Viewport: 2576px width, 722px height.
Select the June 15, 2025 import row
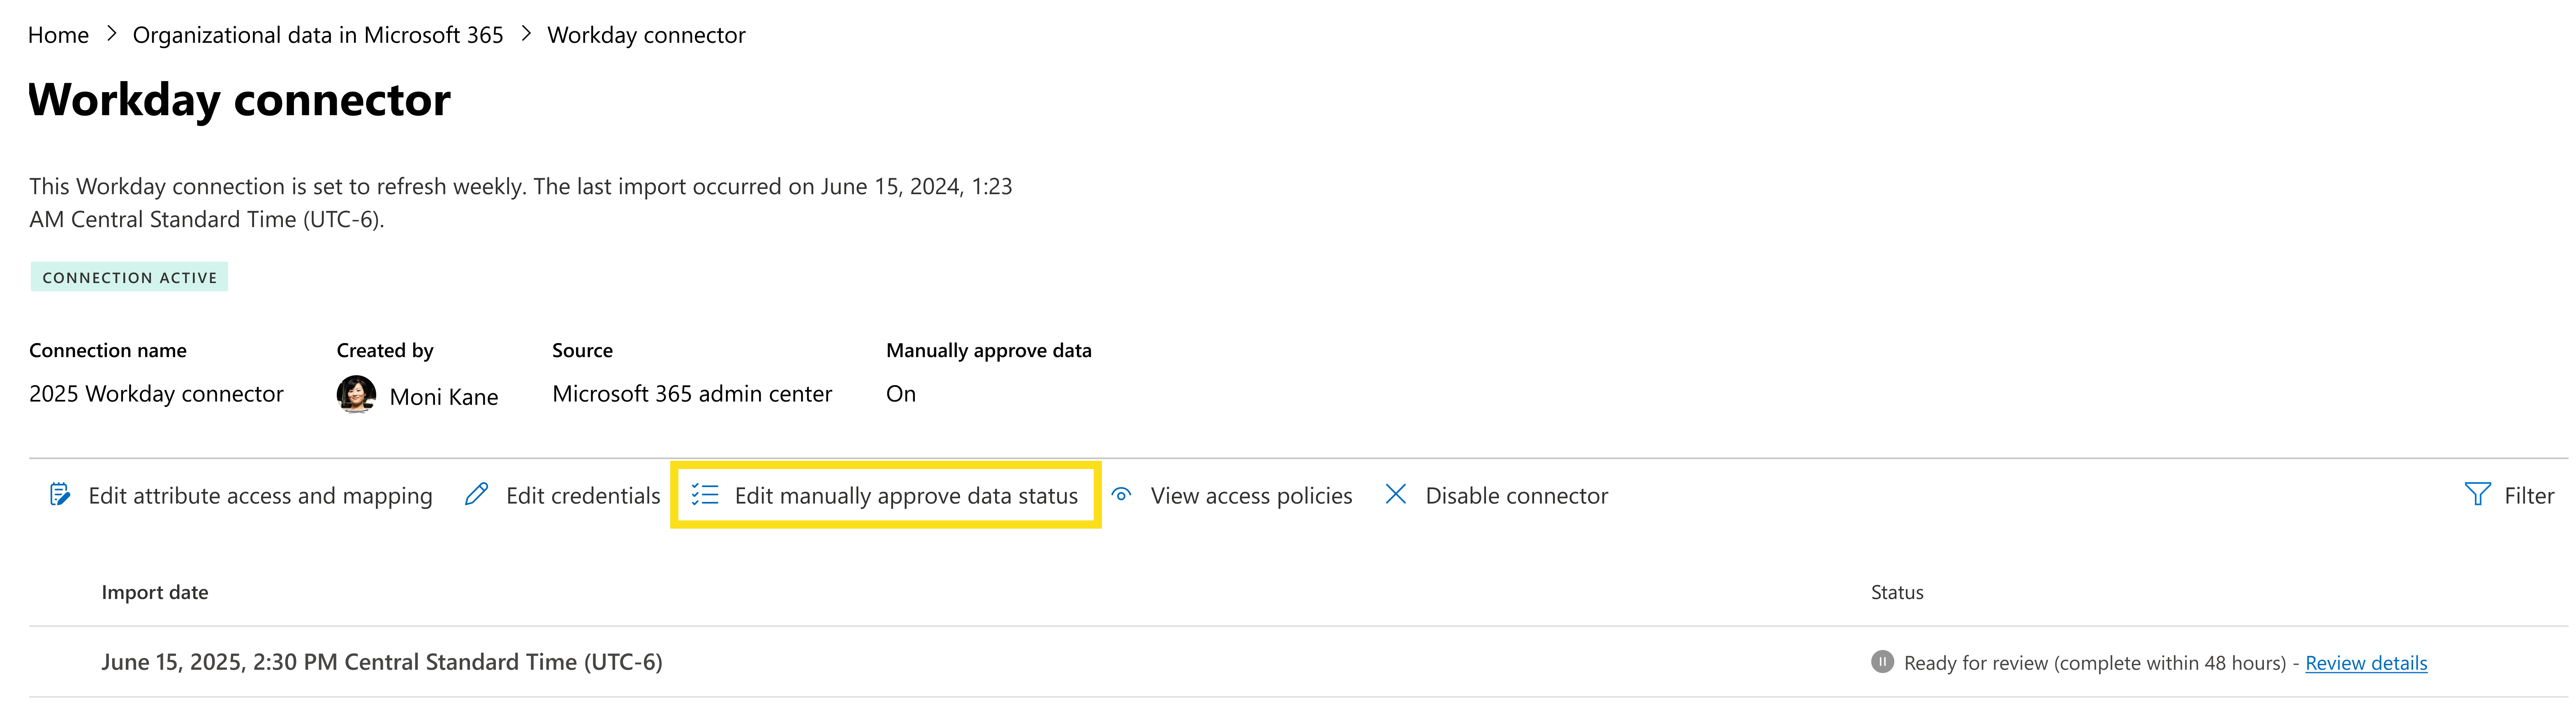382,662
